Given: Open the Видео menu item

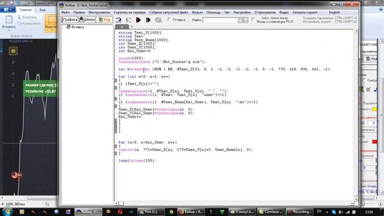Looking at the screenshot, I should 284,12.
